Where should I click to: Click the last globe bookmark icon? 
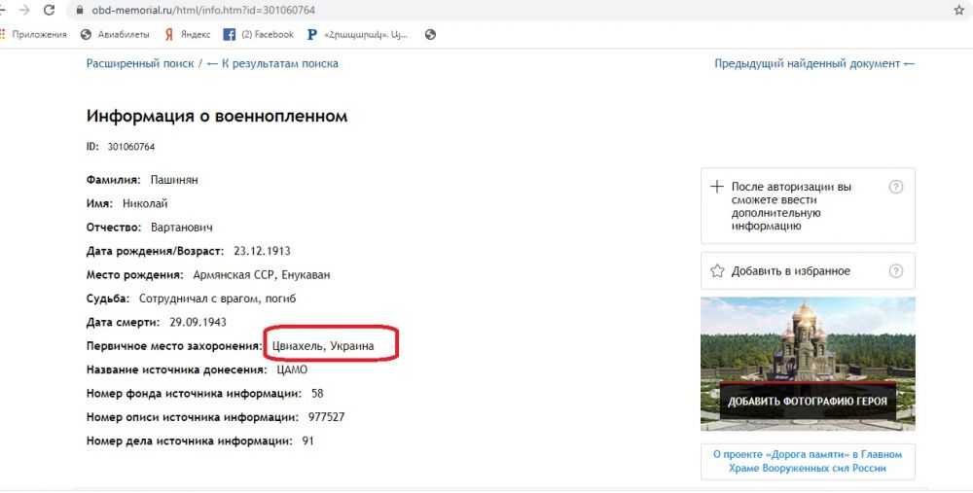coord(430,34)
